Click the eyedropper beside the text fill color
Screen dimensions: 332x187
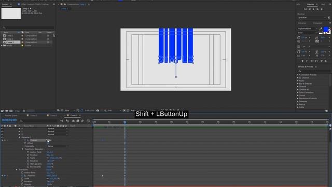pyautogui.click(x=321, y=29)
